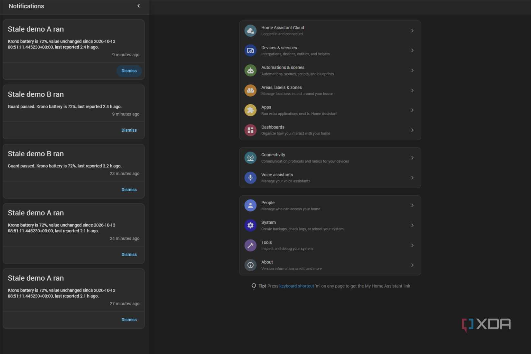The height and width of the screenshot is (354, 531).
Task: Open Voice assistants menu title
Action: pos(277,175)
